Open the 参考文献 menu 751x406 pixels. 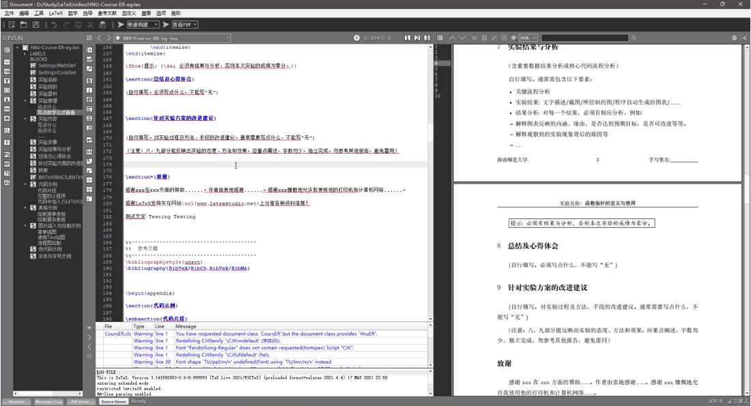(x=107, y=13)
